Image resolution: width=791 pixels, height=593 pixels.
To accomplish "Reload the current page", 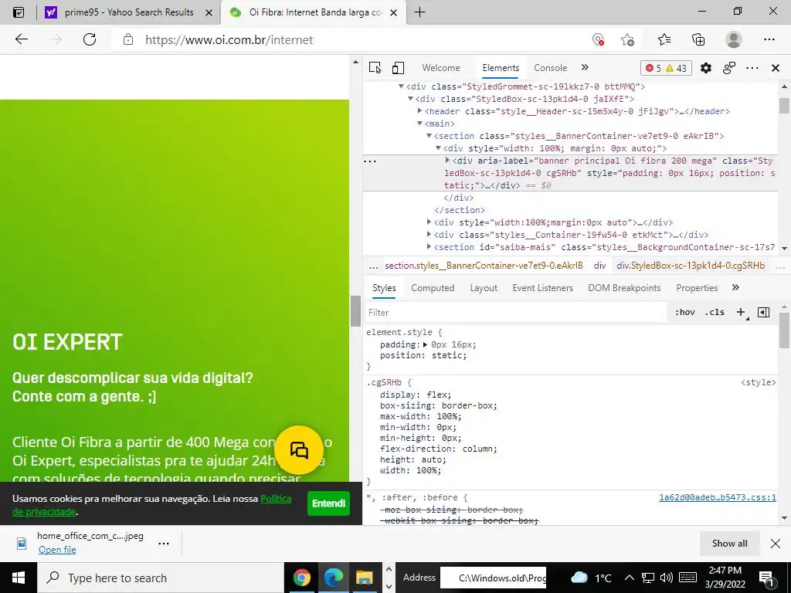I will (90, 39).
